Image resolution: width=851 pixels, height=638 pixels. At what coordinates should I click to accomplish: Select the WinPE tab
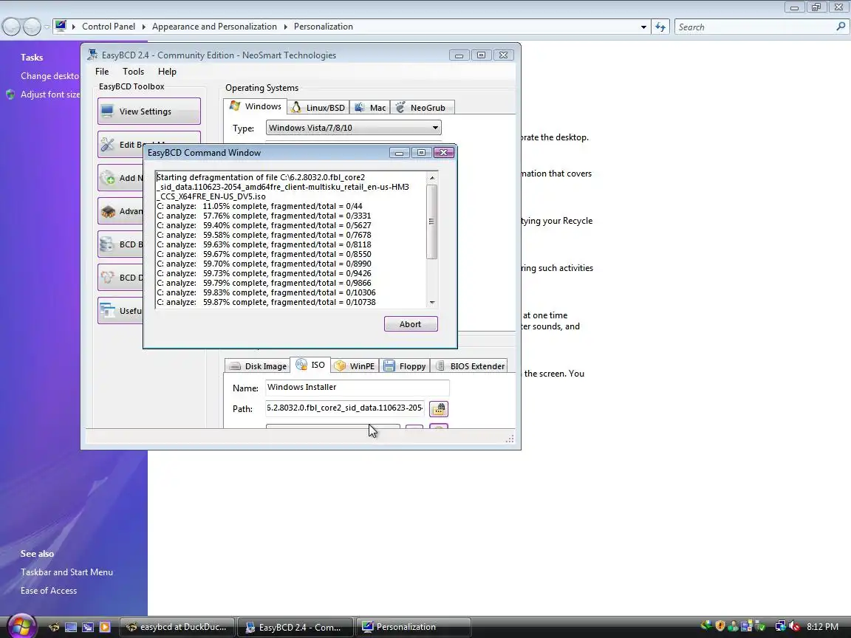click(355, 366)
